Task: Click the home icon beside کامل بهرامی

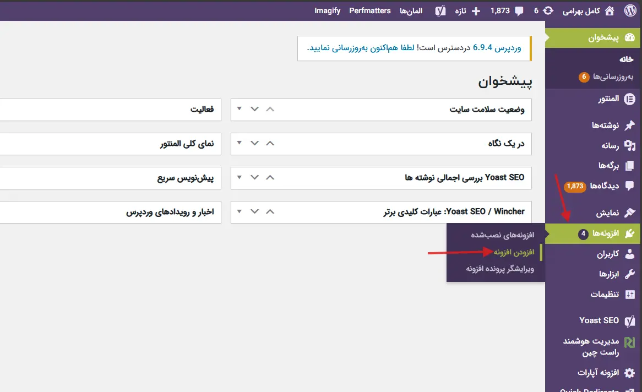Action: [610, 11]
